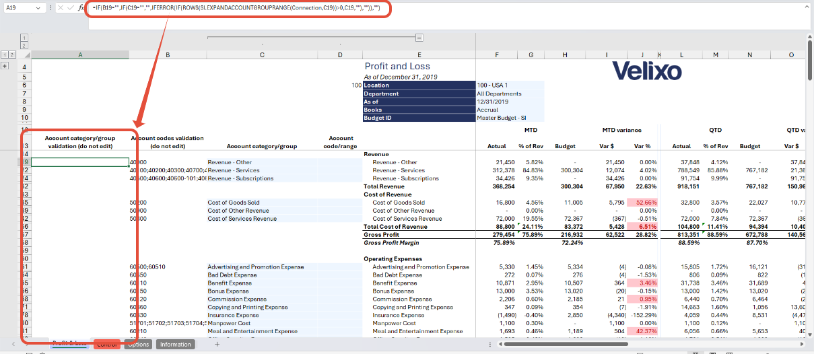Click account code '60600;60510' cell
Screen dimensions: 814x354
click(167, 267)
